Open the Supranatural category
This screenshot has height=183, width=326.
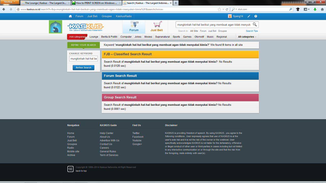coord(162,37)
